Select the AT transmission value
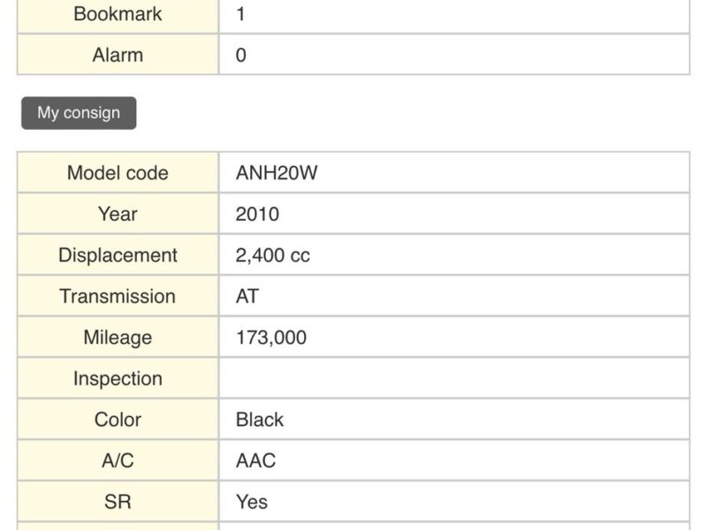Screen dimensions: 707x530 [247, 296]
